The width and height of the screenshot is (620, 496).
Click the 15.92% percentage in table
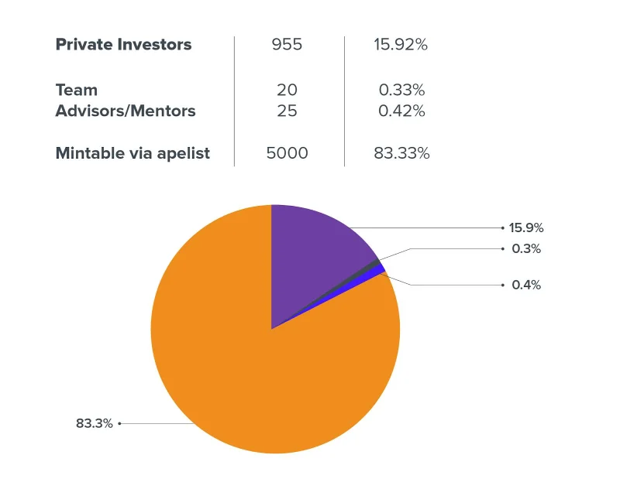[x=401, y=44]
